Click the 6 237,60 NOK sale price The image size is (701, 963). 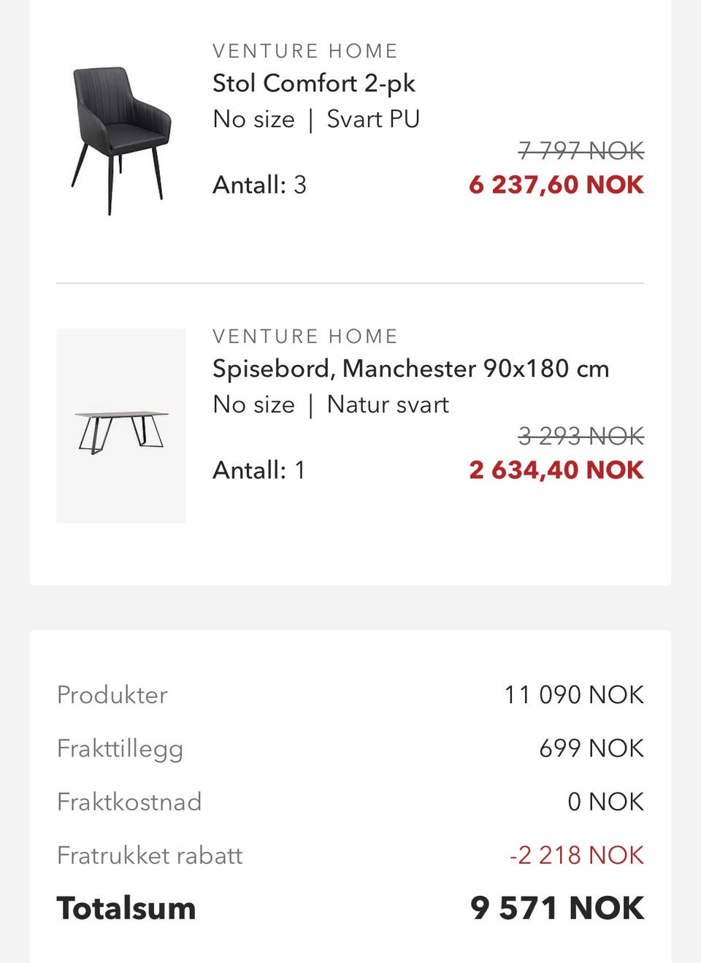click(x=556, y=185)
